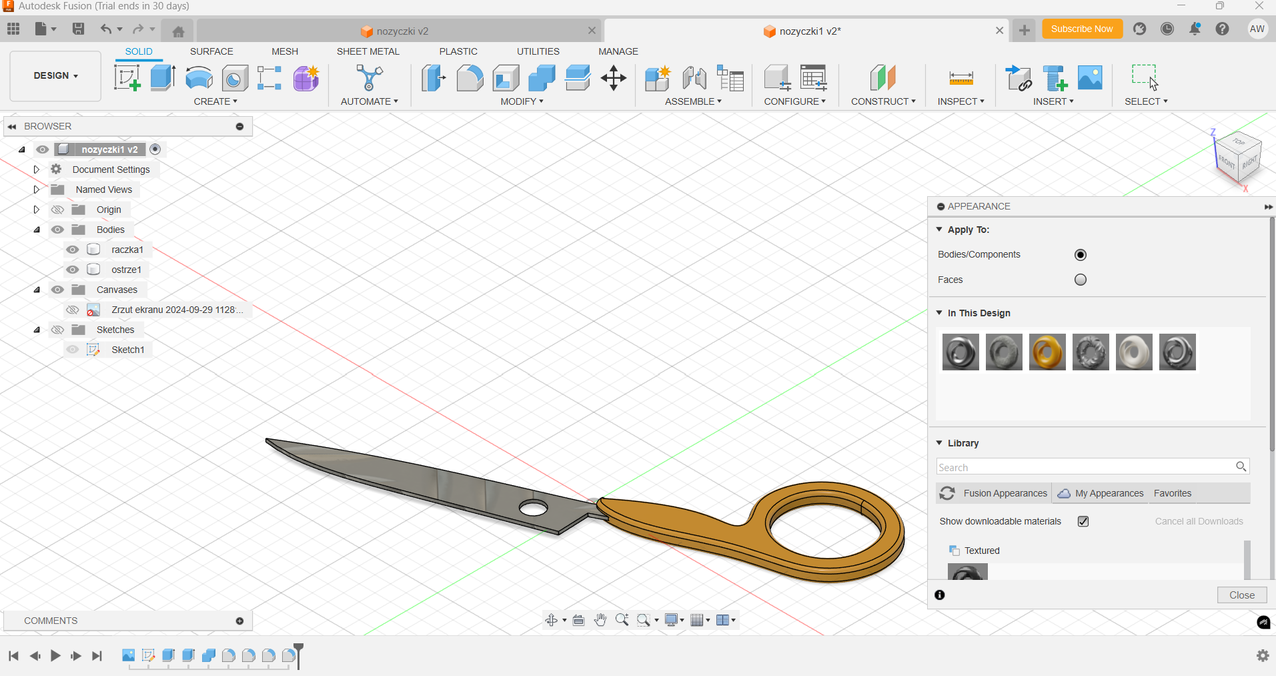Open the MODIFY dropdown menu

click(x=522, y=101)
